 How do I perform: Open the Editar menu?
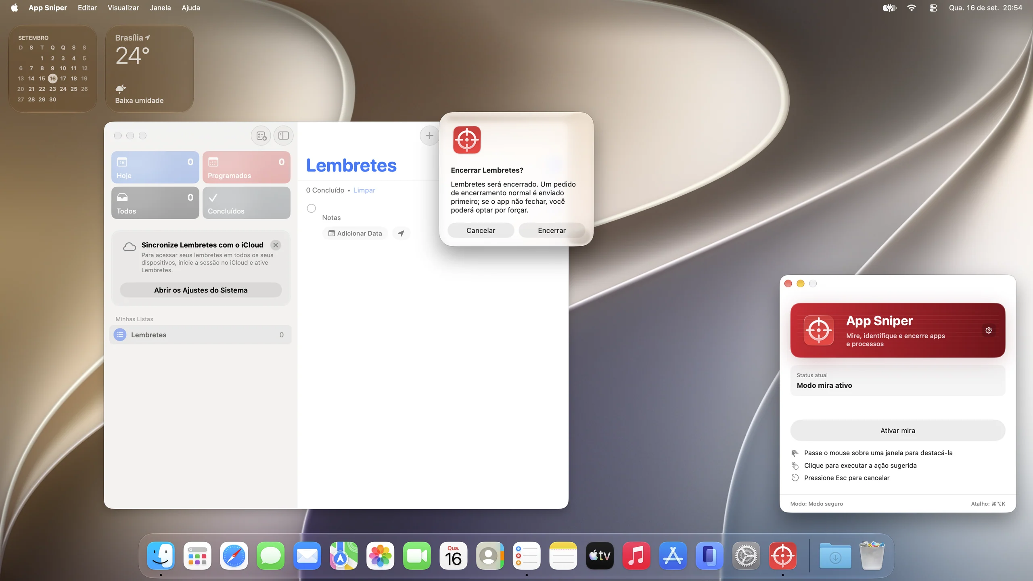coord(87,8)
